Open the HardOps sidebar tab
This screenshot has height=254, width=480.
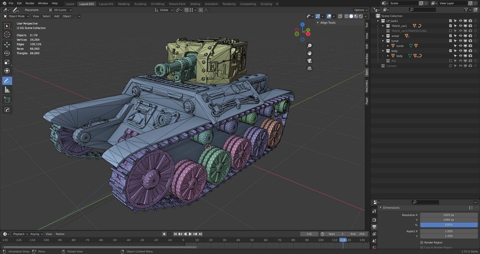(367, 59)
